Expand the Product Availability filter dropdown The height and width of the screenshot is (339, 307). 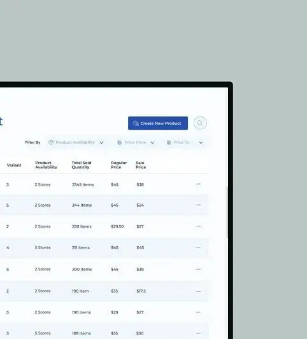pos(76,142)
